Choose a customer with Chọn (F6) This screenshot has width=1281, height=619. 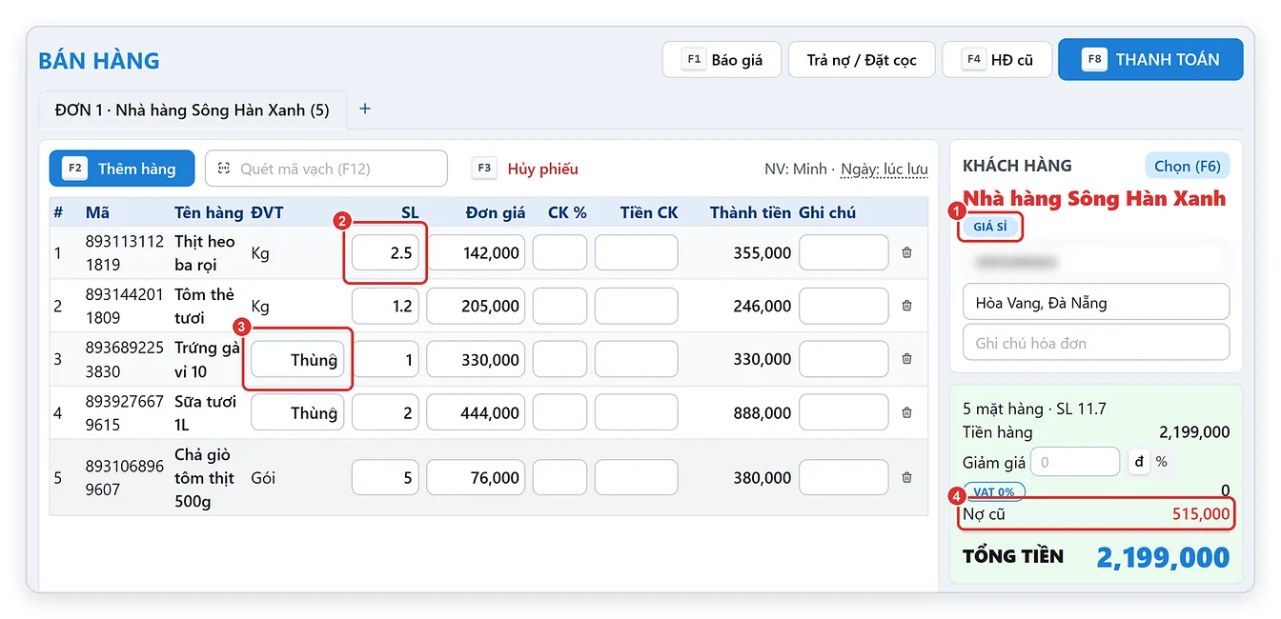click(1188, 166)
